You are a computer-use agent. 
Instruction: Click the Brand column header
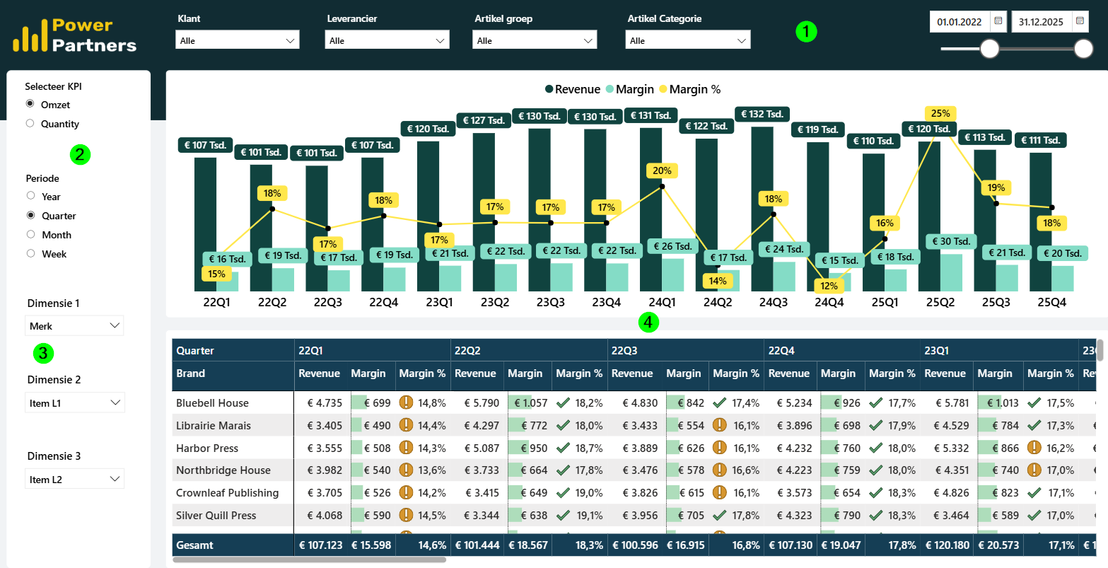(x=191, y=373)
